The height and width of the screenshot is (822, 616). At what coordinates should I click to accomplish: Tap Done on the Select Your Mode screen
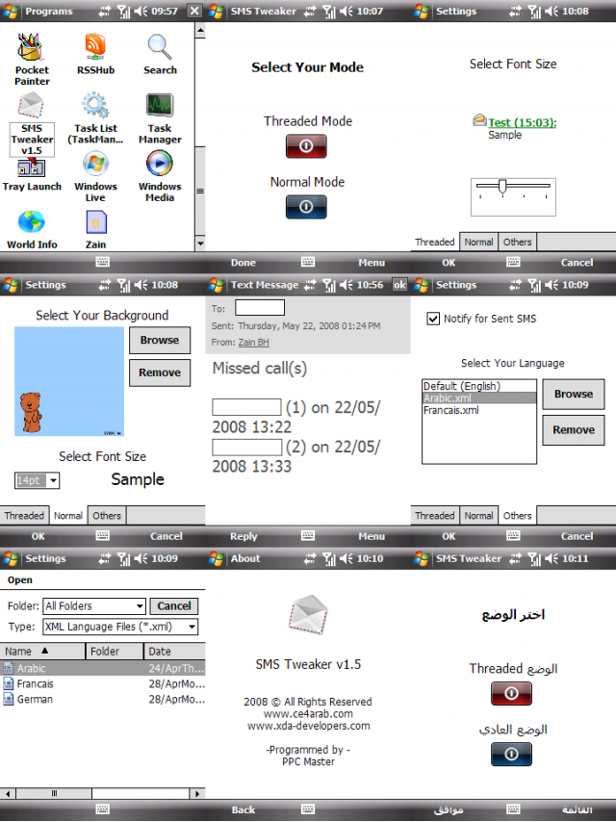click(x=244, y=263)
